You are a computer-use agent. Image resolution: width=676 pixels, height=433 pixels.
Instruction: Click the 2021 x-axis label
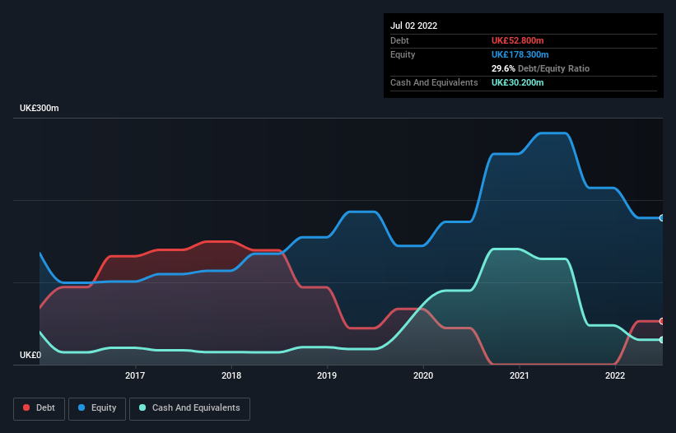coord(520,375)
